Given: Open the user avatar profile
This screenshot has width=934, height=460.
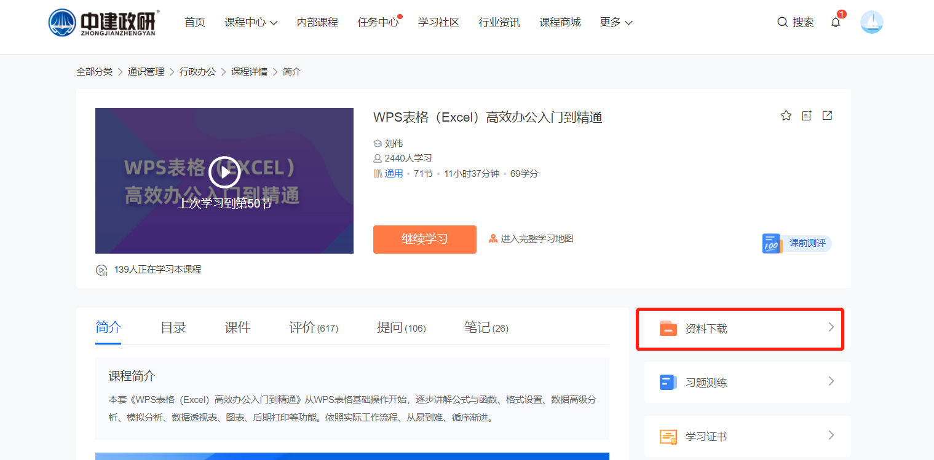Looking at the screenshot, I should [872, 22].
